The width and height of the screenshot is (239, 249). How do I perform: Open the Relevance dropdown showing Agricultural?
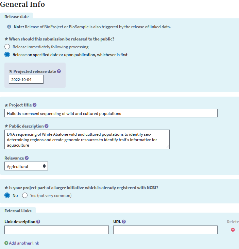click(26, 166)
